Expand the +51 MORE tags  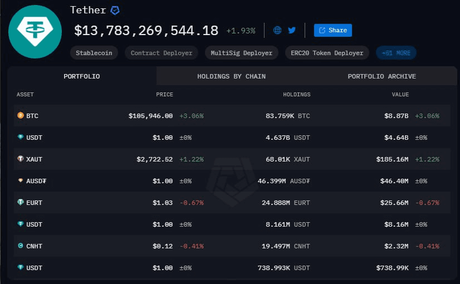tap(396, 53)
